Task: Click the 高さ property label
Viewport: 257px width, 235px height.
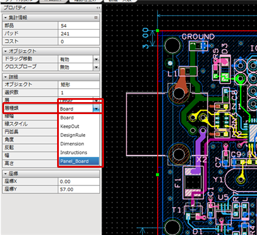Action: 9,163
